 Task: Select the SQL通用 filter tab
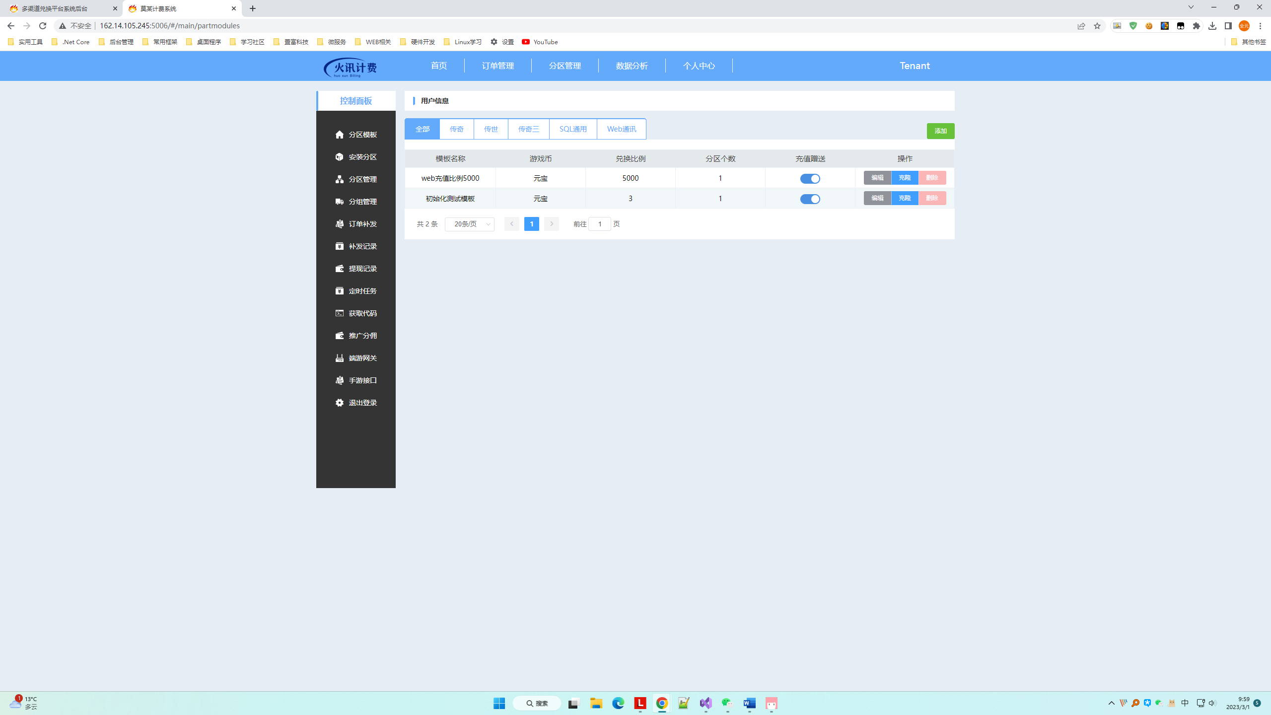coord(573,129)
